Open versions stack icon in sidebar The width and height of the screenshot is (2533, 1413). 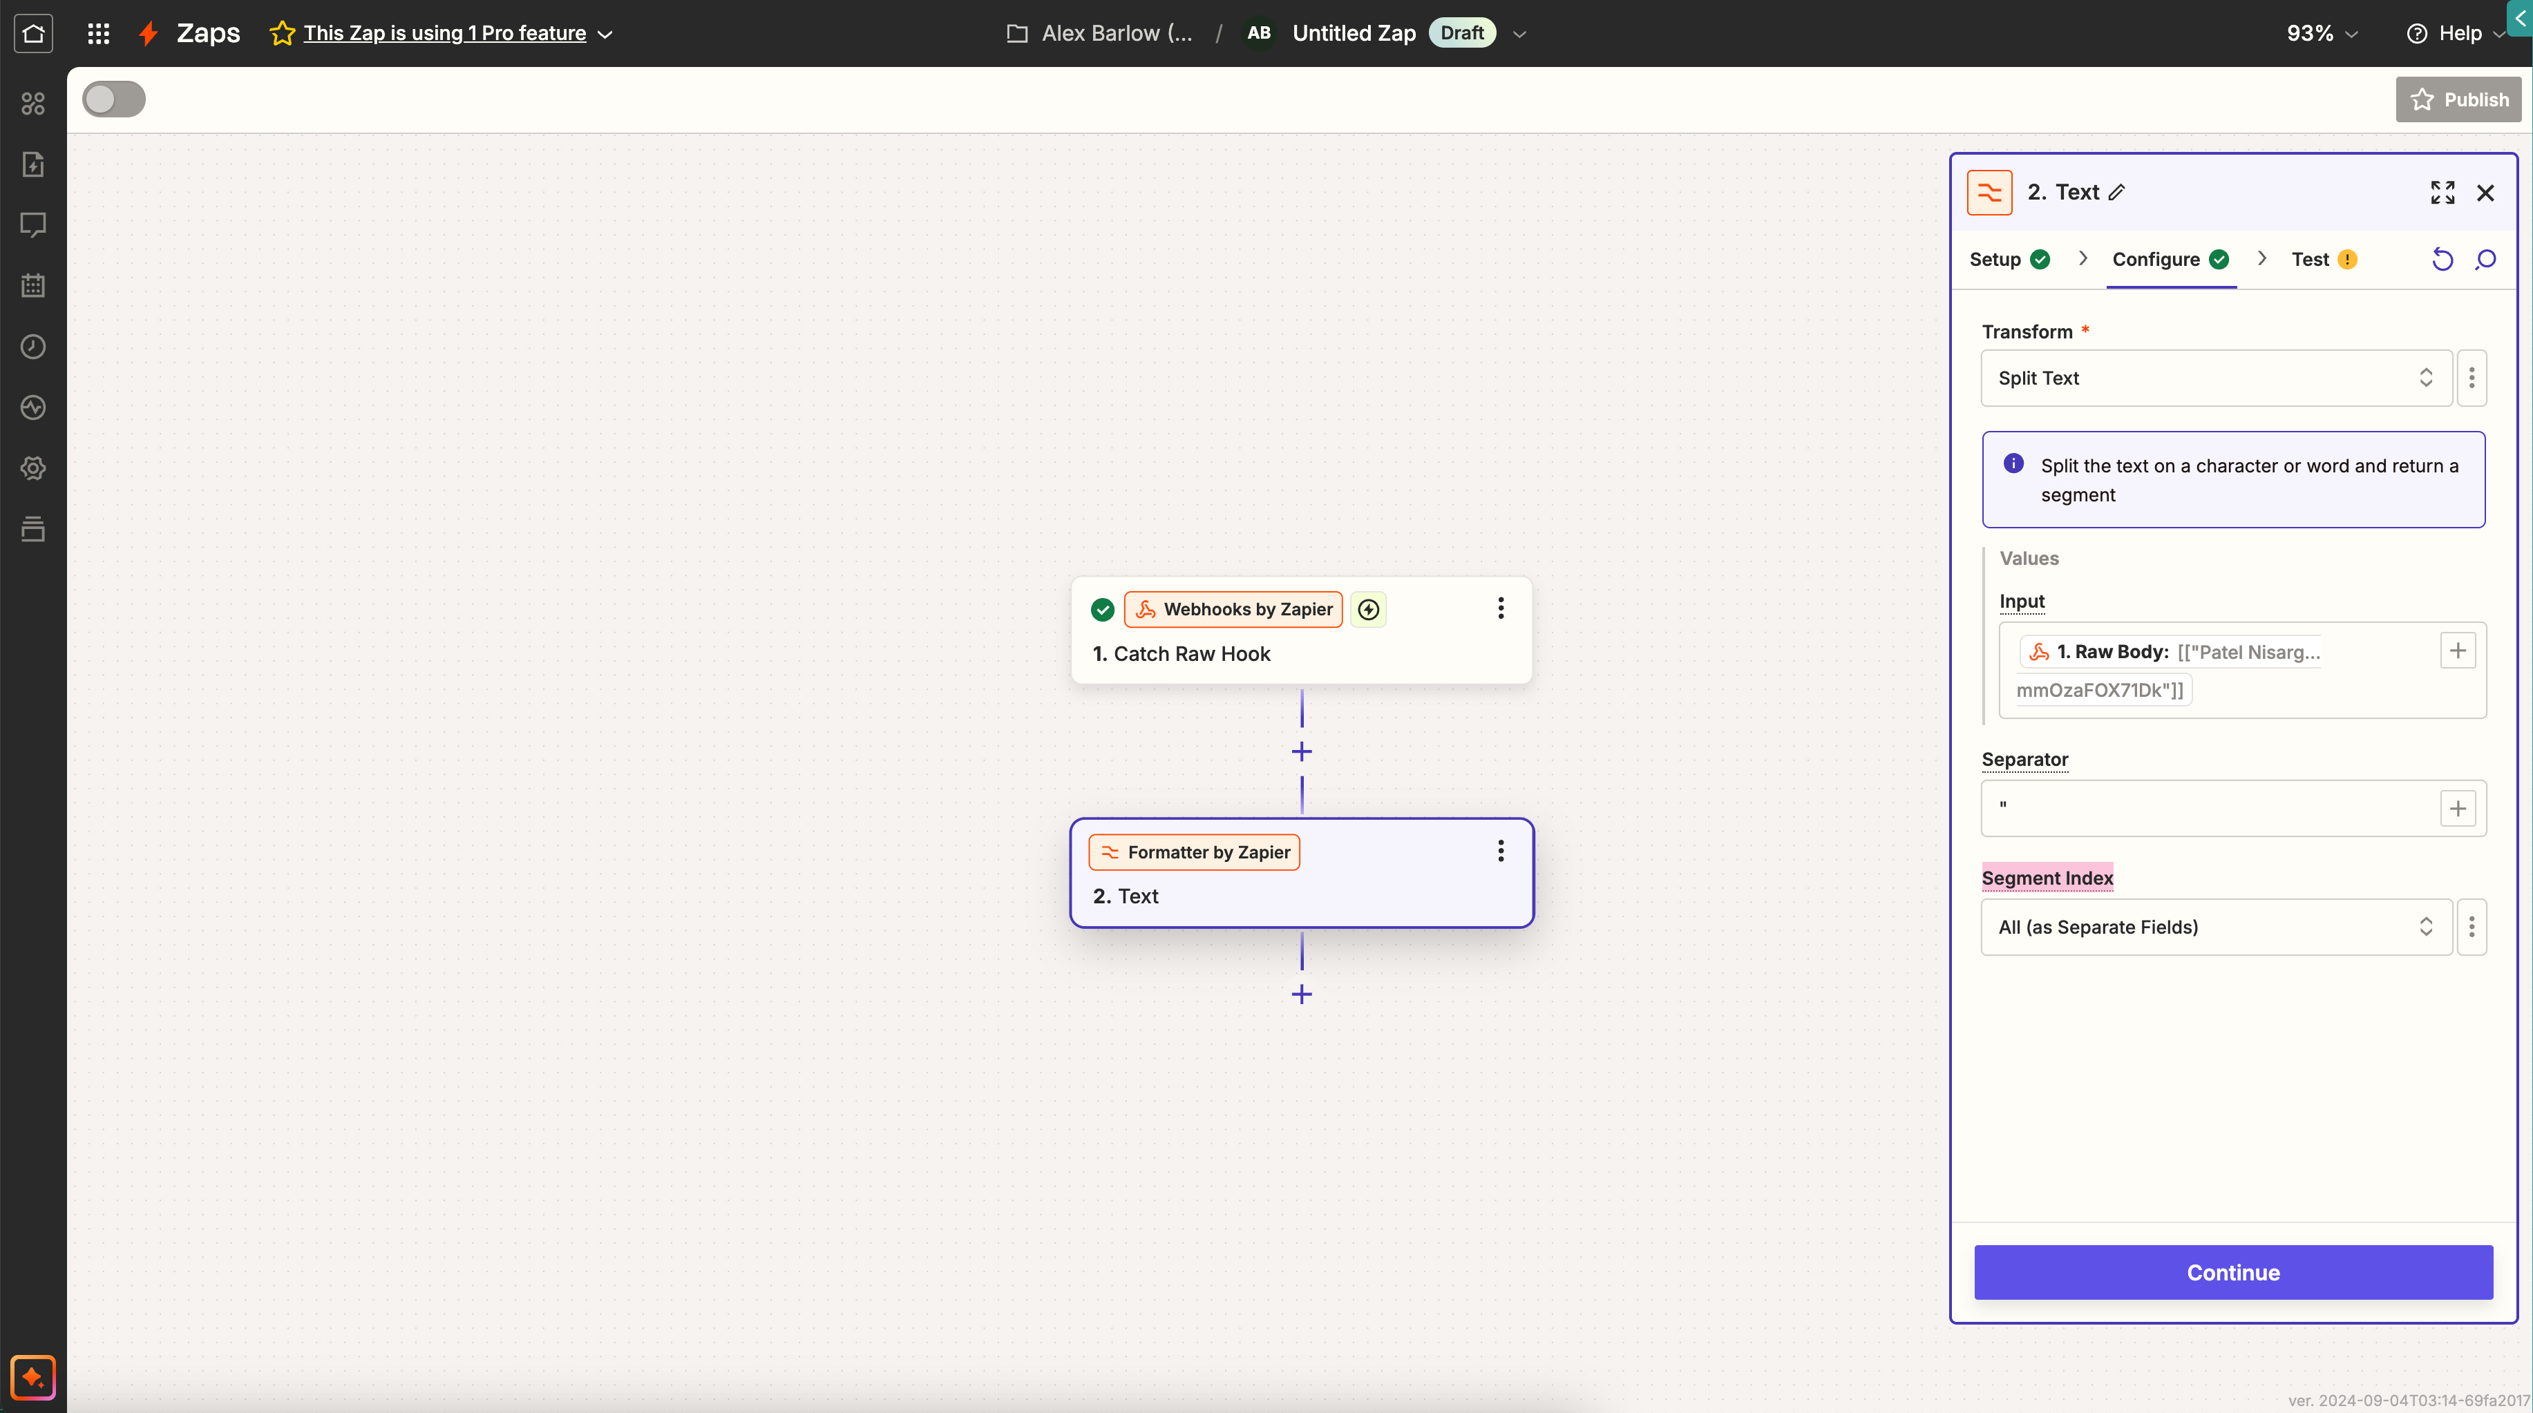(33, 530)
